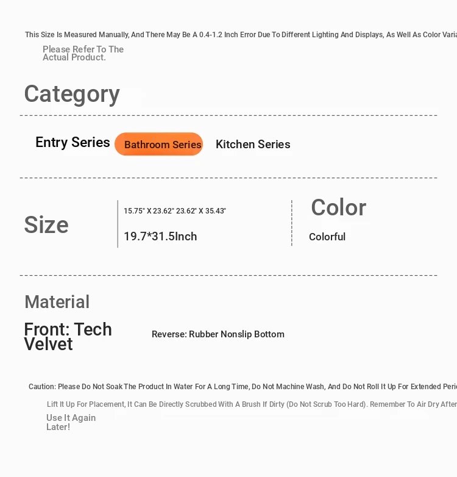This screenshot has width=457, height=477.
Task: Click 'Please Refer To The Actual Product' note
Action: click(83, 53)
